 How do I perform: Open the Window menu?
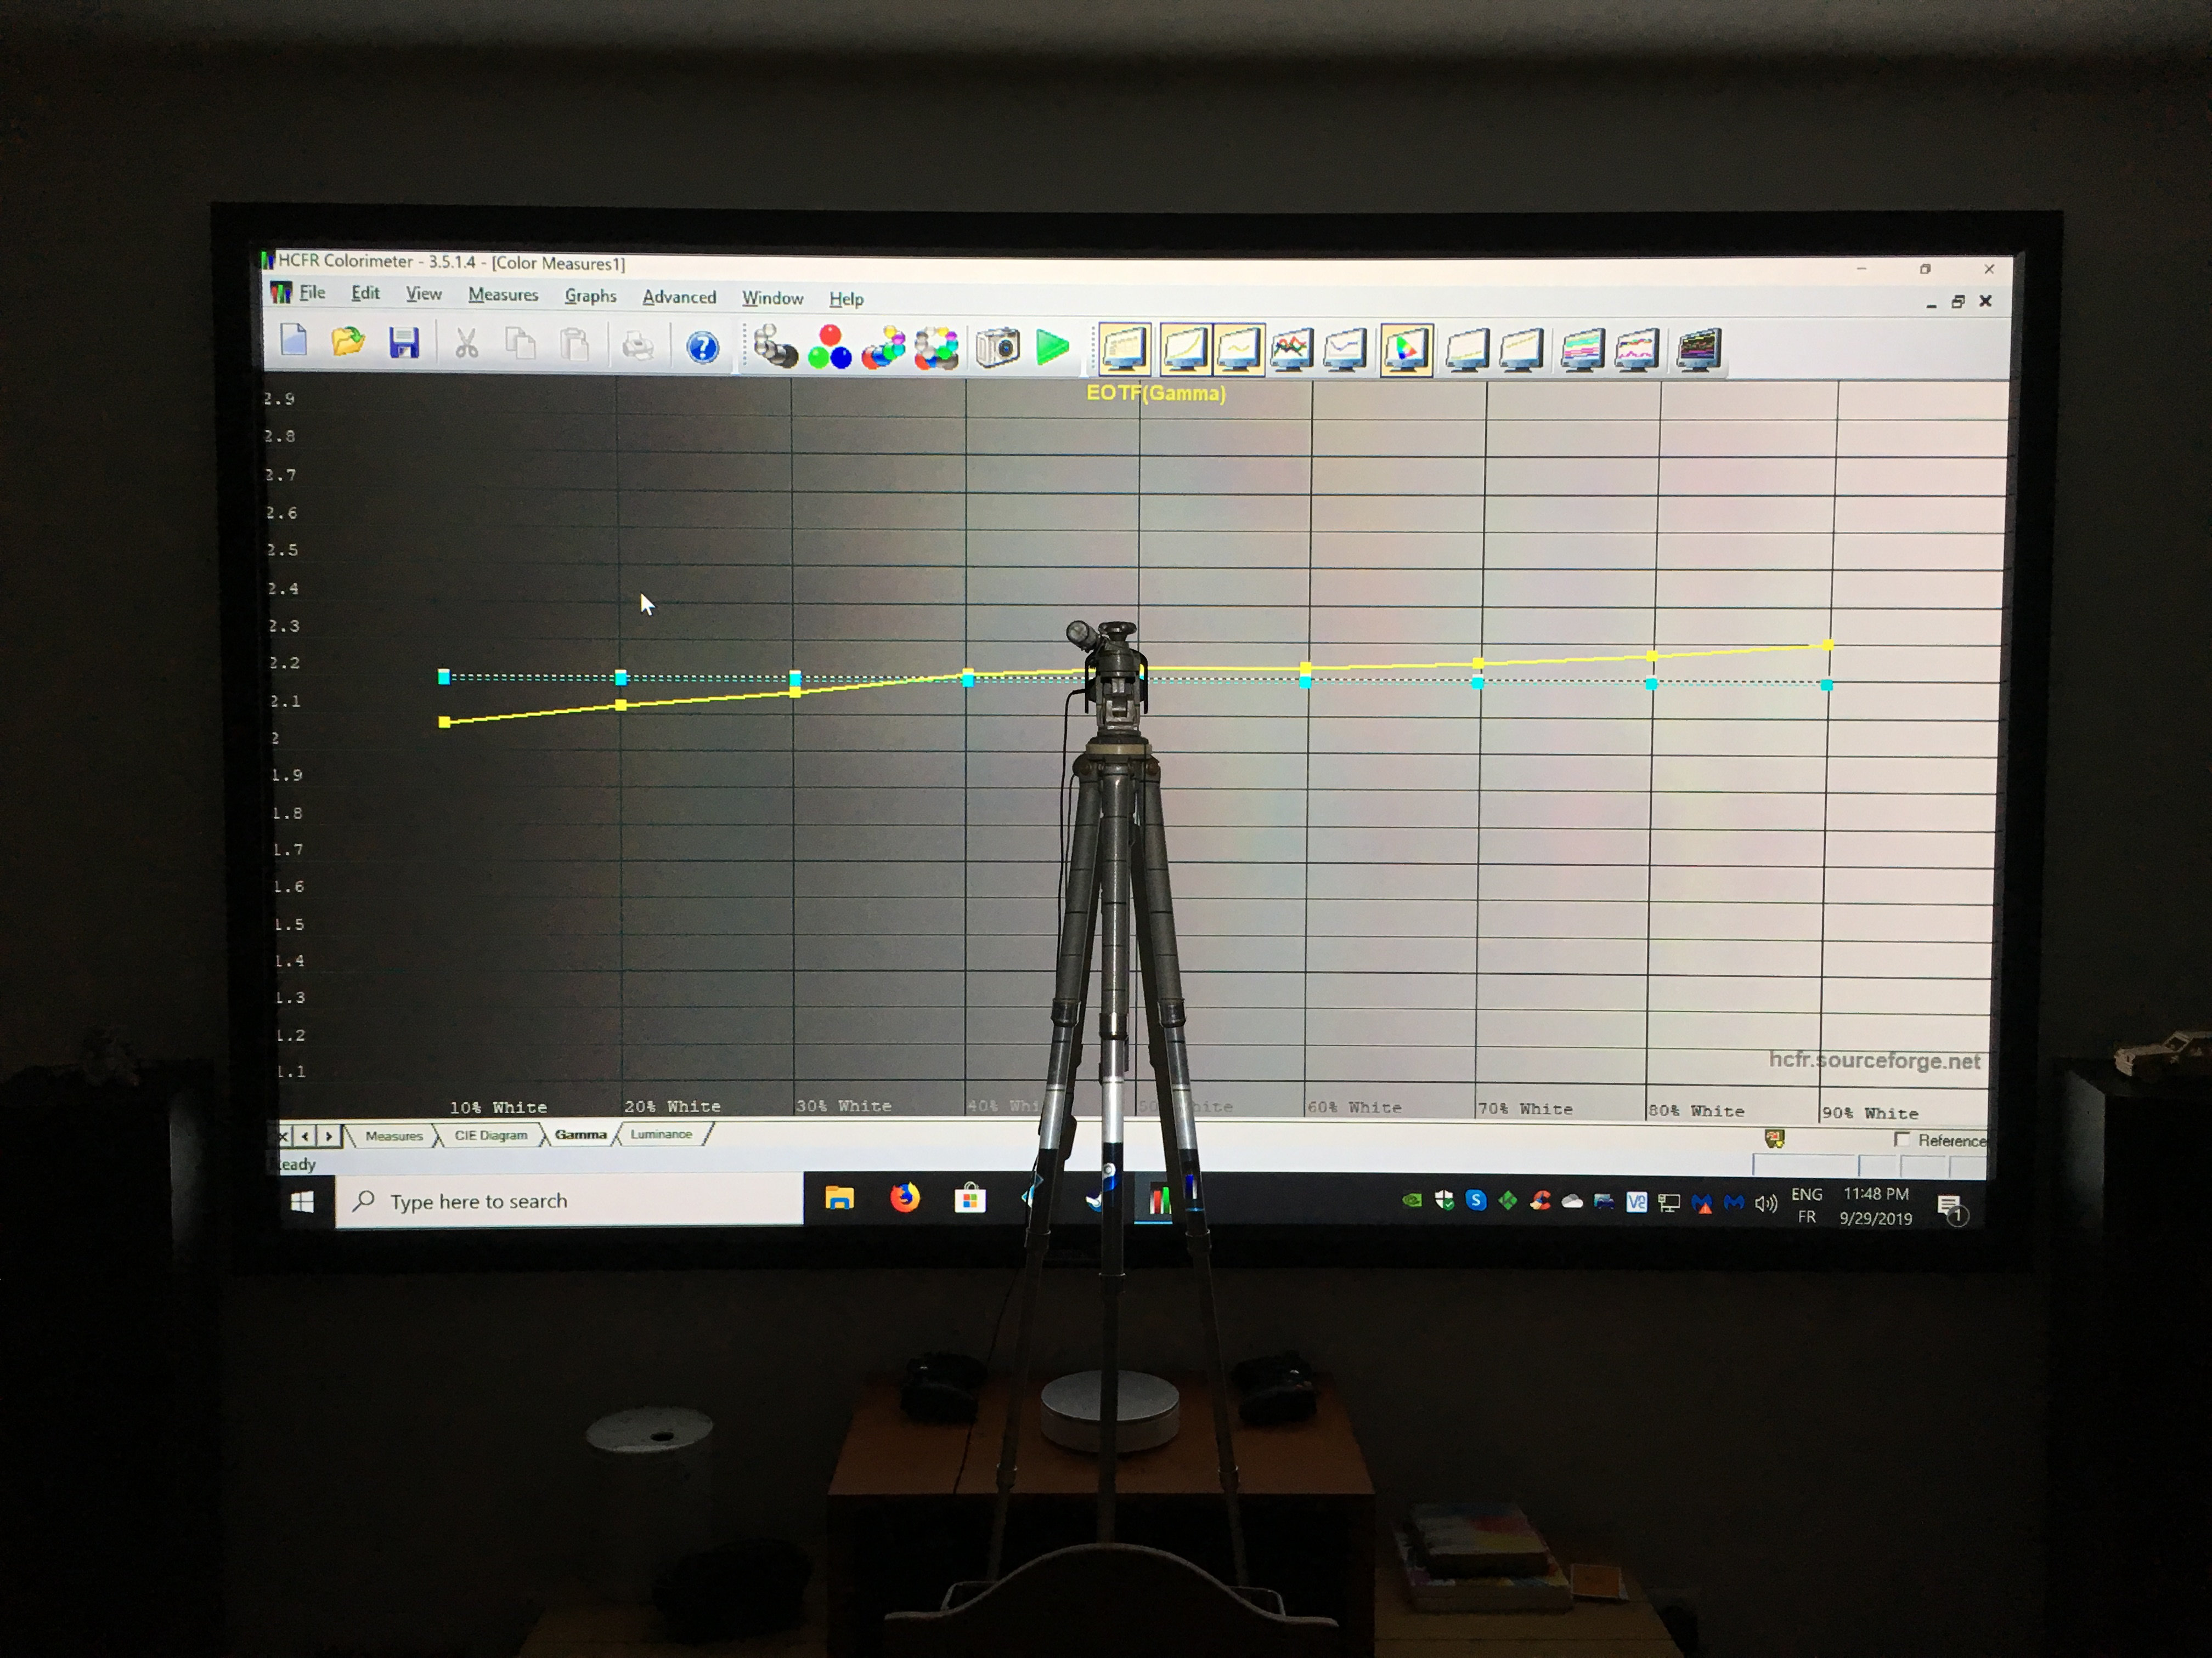pyautogui.click(x=772, y=298)
